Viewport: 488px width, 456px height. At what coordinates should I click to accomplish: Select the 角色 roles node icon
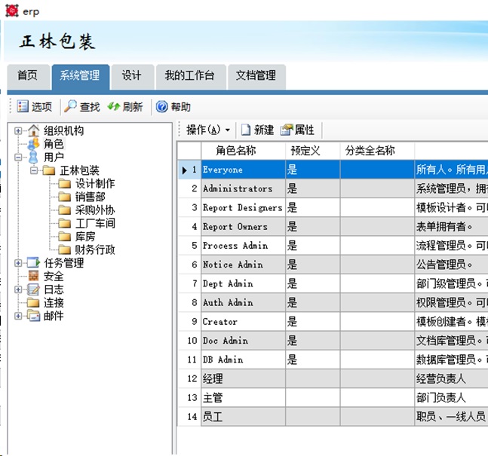[x=33, y=144]
